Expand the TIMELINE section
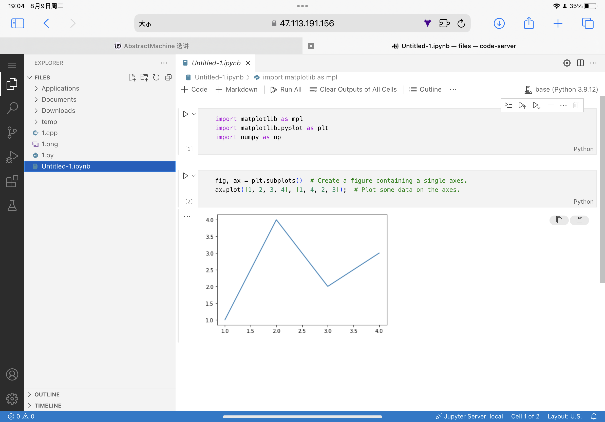Image resolution: width=605 pixels, height=422 pixels. (x=100, y=405)
